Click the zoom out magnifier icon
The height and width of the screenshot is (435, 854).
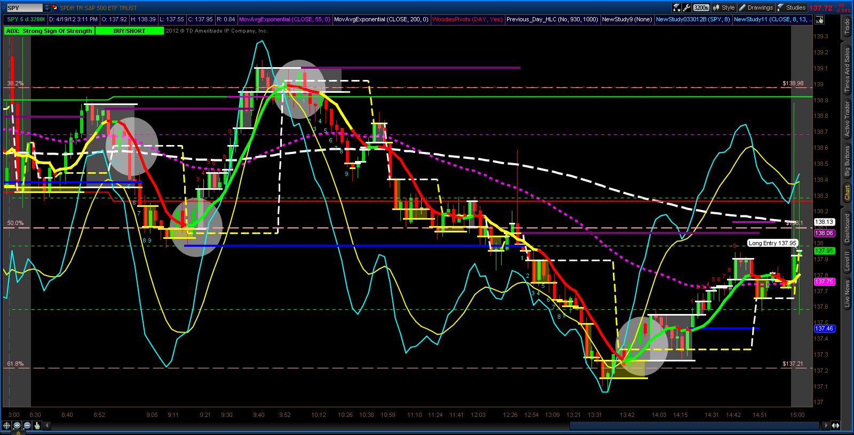27,425
